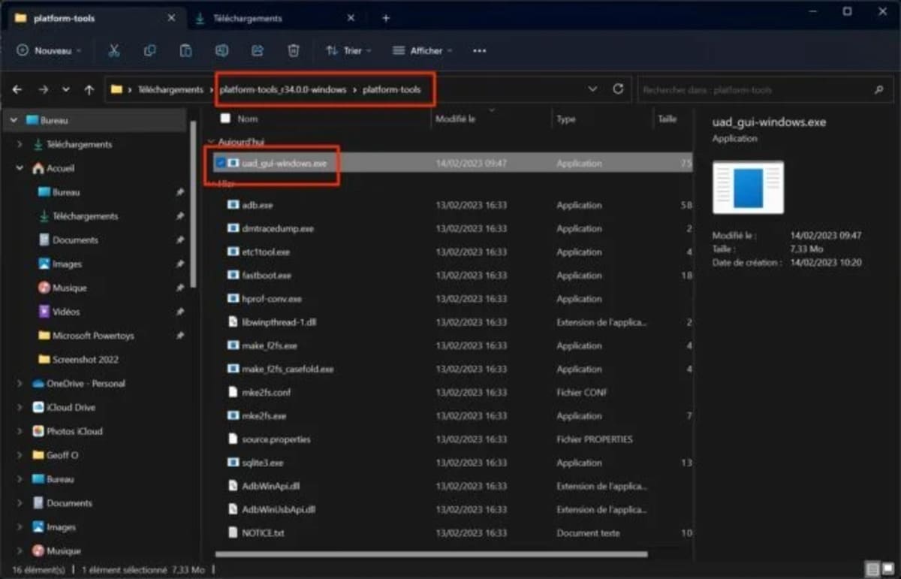Open the Trier sort dropdown

348,50
